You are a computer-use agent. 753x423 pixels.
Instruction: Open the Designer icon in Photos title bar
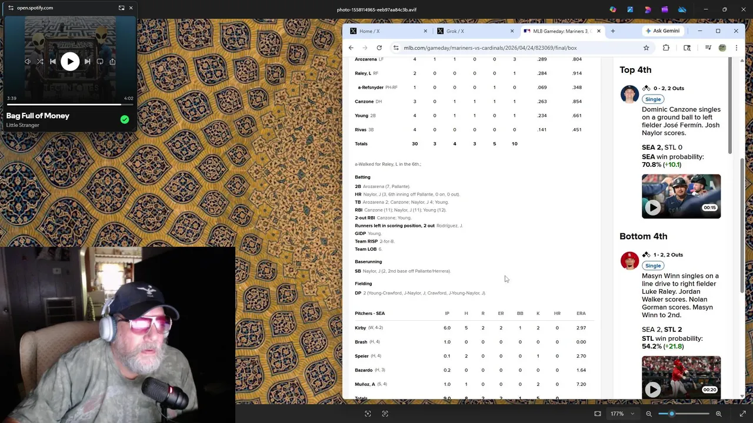click(648, 9)
